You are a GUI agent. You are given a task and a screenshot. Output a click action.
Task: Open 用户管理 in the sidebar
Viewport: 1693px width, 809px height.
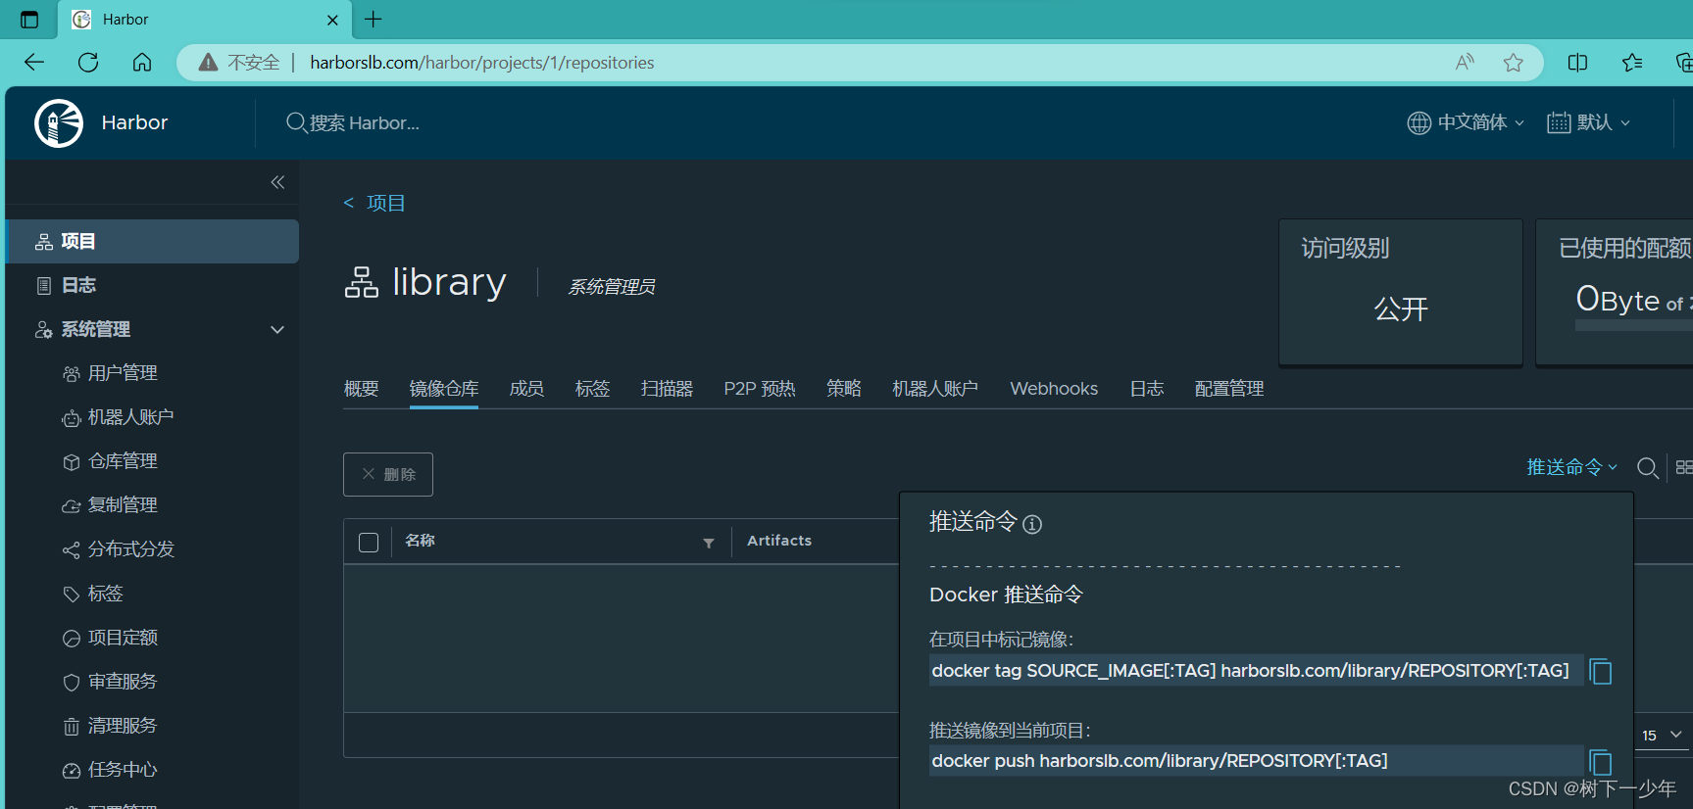tap(123, 373)
